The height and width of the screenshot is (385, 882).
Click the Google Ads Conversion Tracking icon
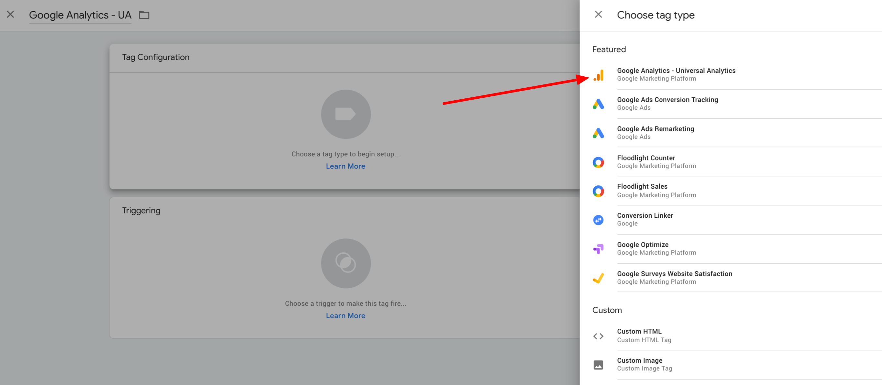(x=598, y=104)
